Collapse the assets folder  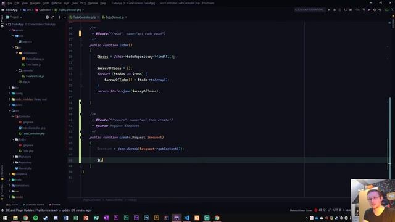point(10,30)
